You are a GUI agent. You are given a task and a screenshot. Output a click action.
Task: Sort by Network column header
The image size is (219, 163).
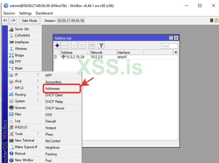click(x=103, y=52)
